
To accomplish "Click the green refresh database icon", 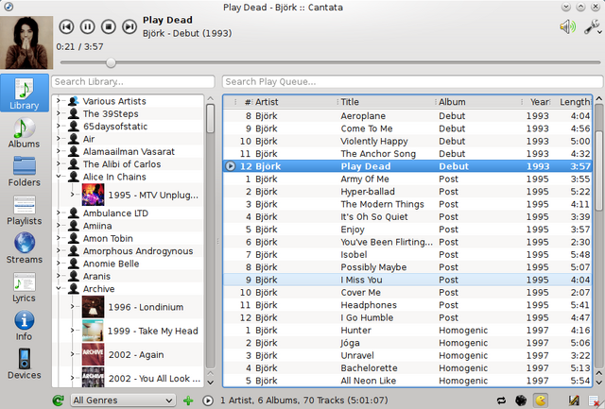I will 59,400.
